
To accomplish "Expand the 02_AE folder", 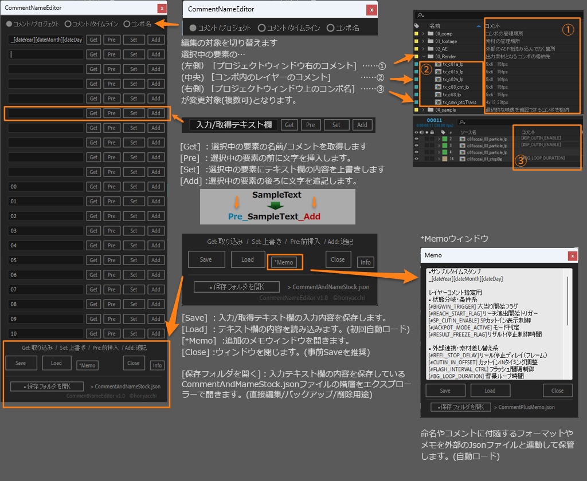I will pos(424,49).
